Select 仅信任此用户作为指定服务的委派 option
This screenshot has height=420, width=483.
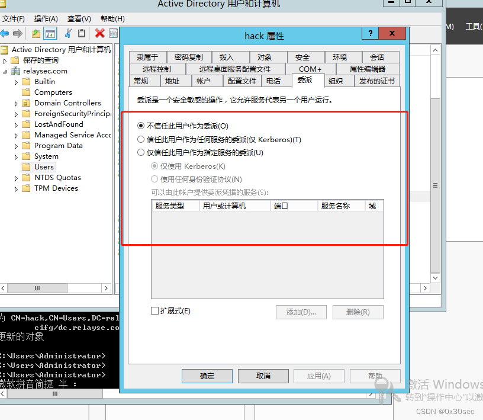coord(141,152)
